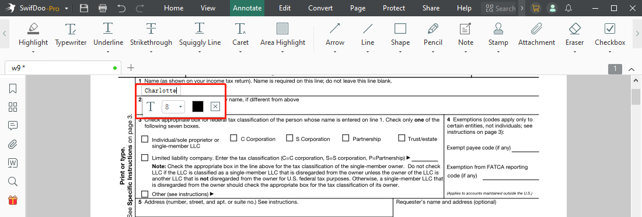Select the Pencil tool
Image resolution: width=642 pixels, height=217 pixels.
433,35
